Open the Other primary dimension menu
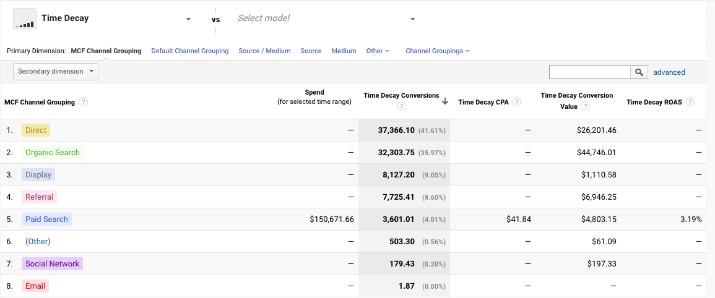Viewport: 715px width, 298px height. (x=378, y=51)
